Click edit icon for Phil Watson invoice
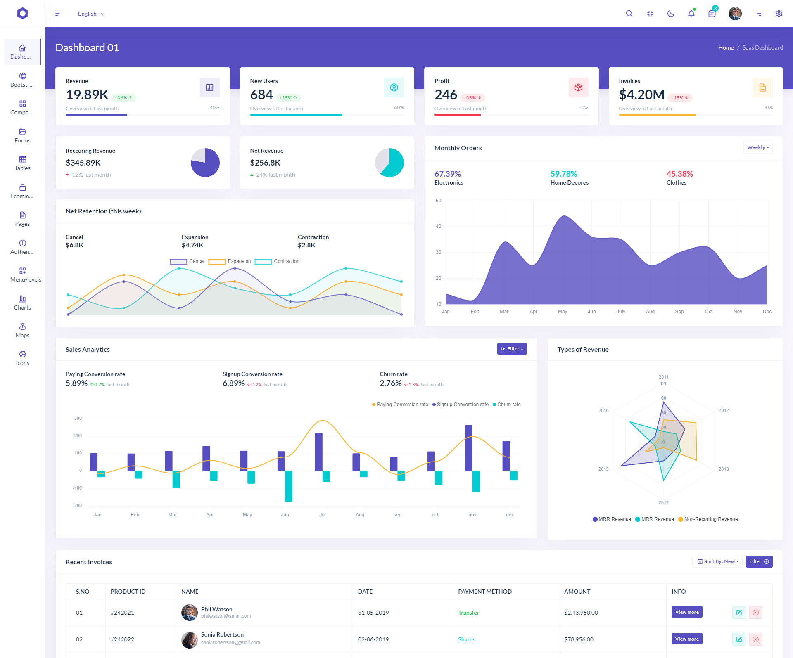Screen dimensions: 793x658 click(739, 613)
